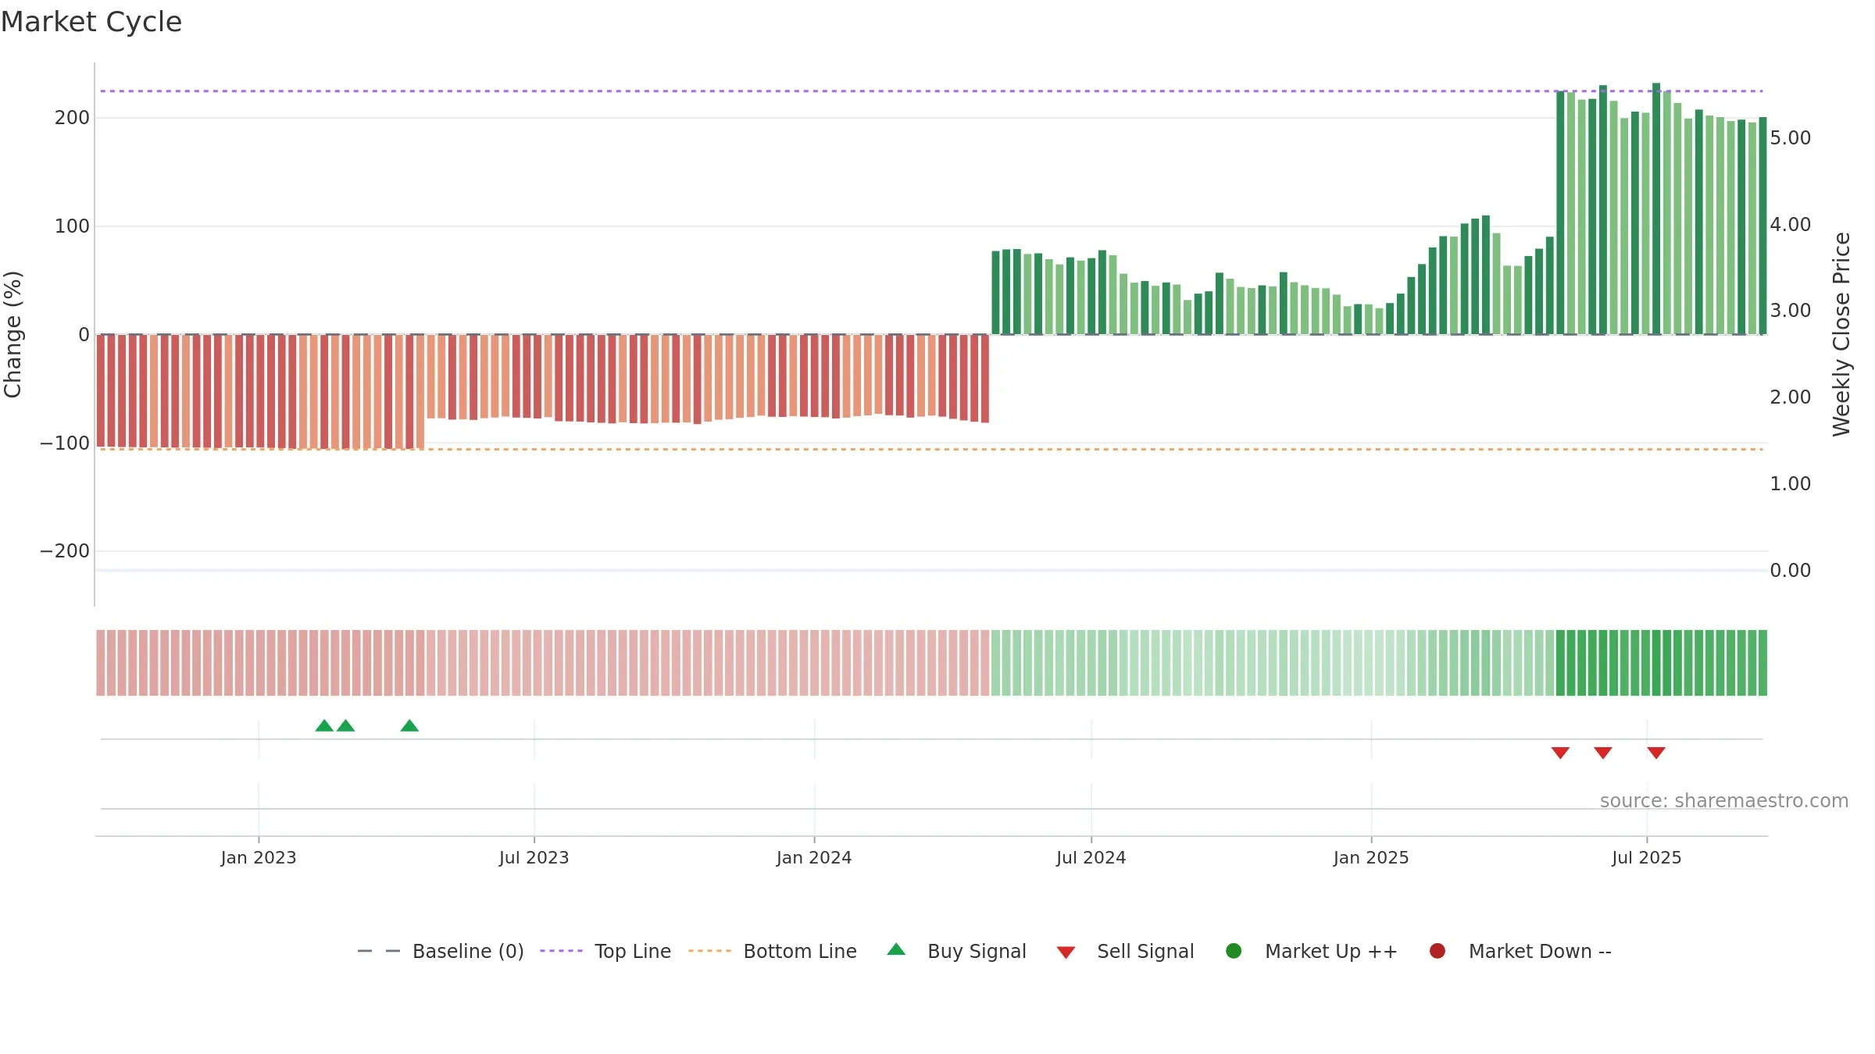Click the purple dotted Top Line legend sample
The height and width of the screenshot is (1054, 1875).
[561, 951]
